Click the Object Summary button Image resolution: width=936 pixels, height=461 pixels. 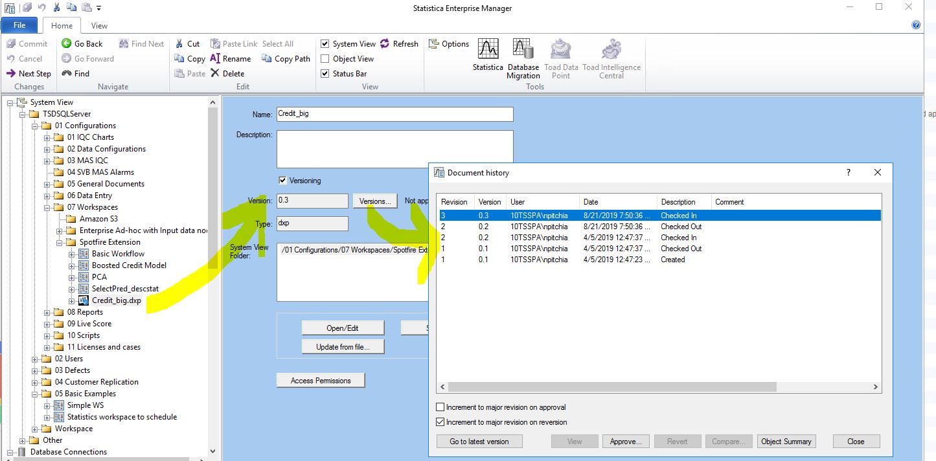tap(786, 442)
